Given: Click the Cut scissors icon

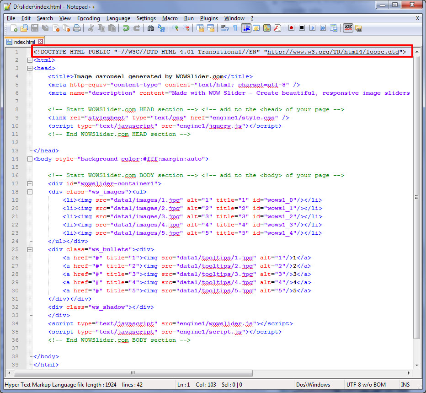Looking at the screenshot, I should coord(91,28).
